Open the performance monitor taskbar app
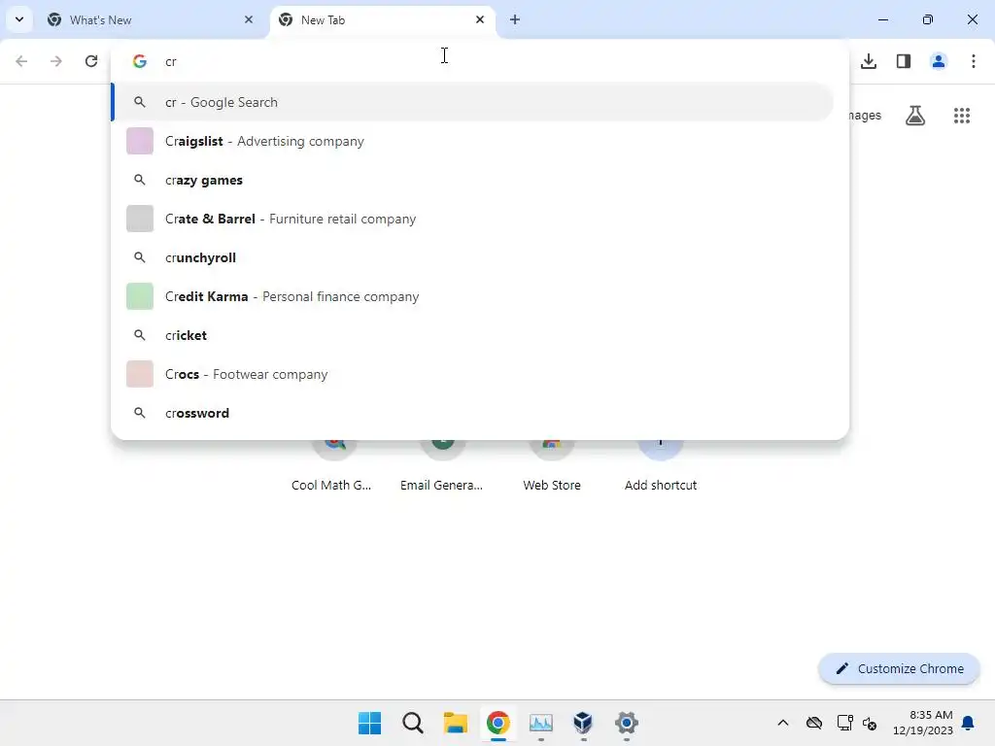995x746 pixels. (540, 723)
